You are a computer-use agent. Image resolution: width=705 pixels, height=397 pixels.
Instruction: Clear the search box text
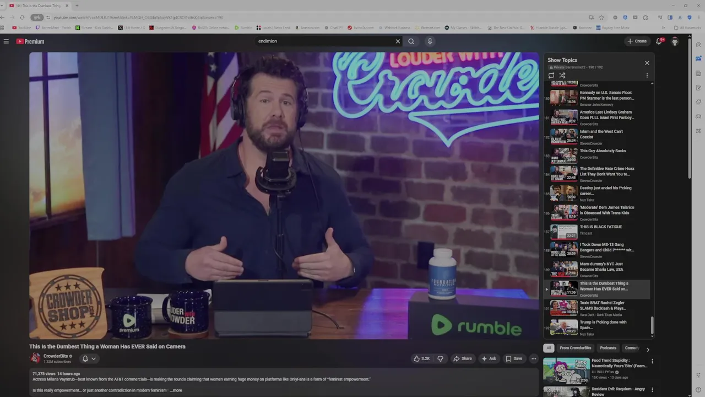pos(398,41)
